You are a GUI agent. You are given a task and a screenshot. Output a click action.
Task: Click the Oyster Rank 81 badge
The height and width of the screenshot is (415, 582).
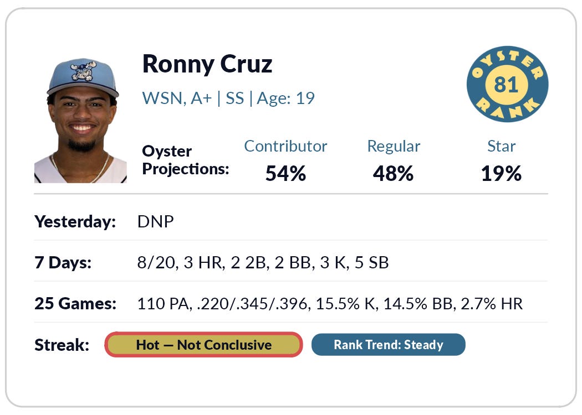coord(507,84)
